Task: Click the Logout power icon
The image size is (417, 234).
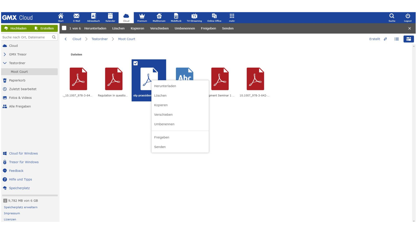Action: pos(408,17)
